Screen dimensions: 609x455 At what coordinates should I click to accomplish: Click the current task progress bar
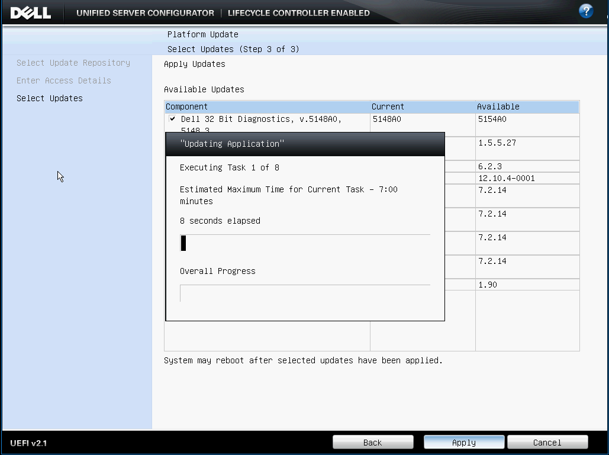305,243
